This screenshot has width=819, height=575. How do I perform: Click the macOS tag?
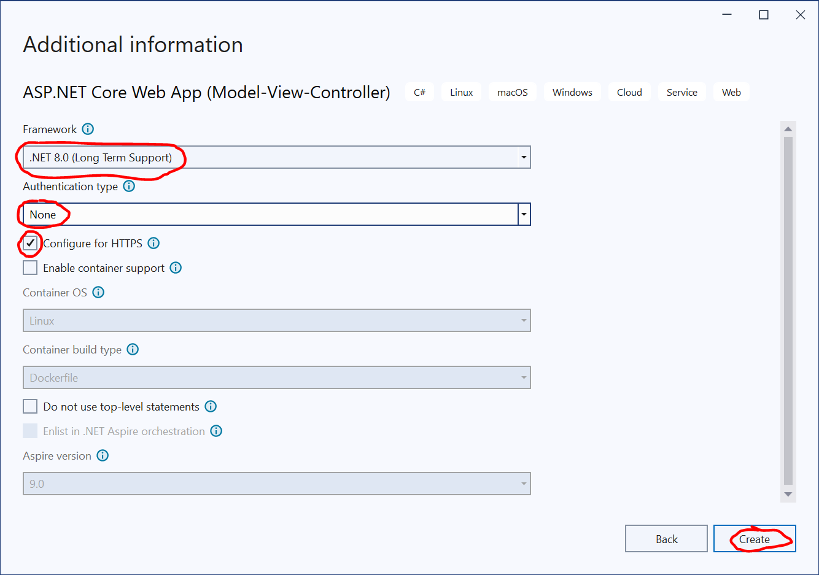[x=513, y=92]
